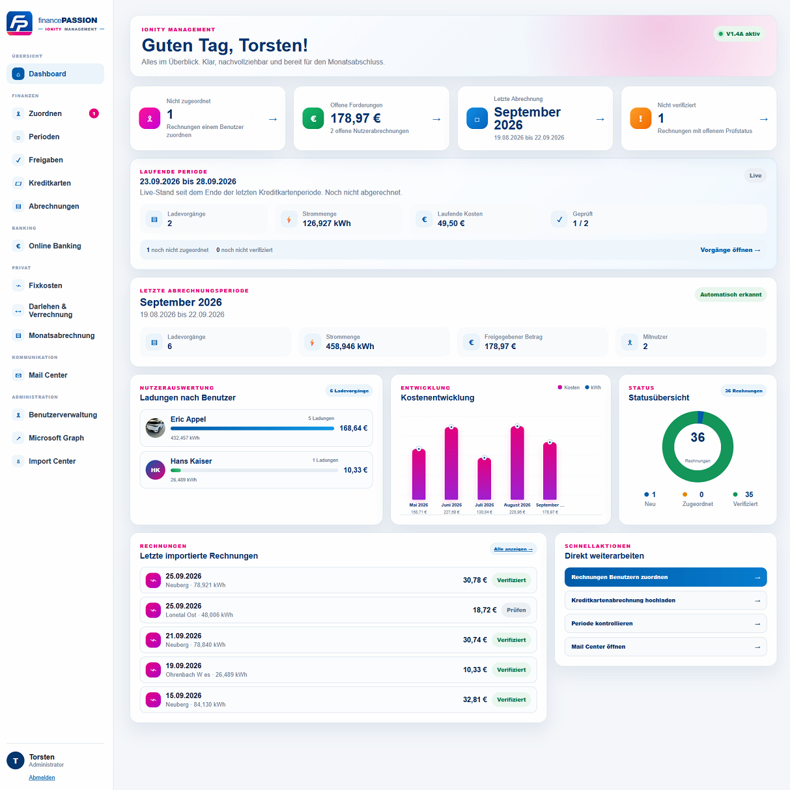This screenshot has height=790, width=790.
Task: Click the Live badge in Laufende Periode
Action: pos(755,176)
